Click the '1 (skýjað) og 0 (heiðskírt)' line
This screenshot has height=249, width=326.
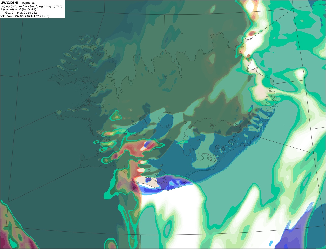19,9
